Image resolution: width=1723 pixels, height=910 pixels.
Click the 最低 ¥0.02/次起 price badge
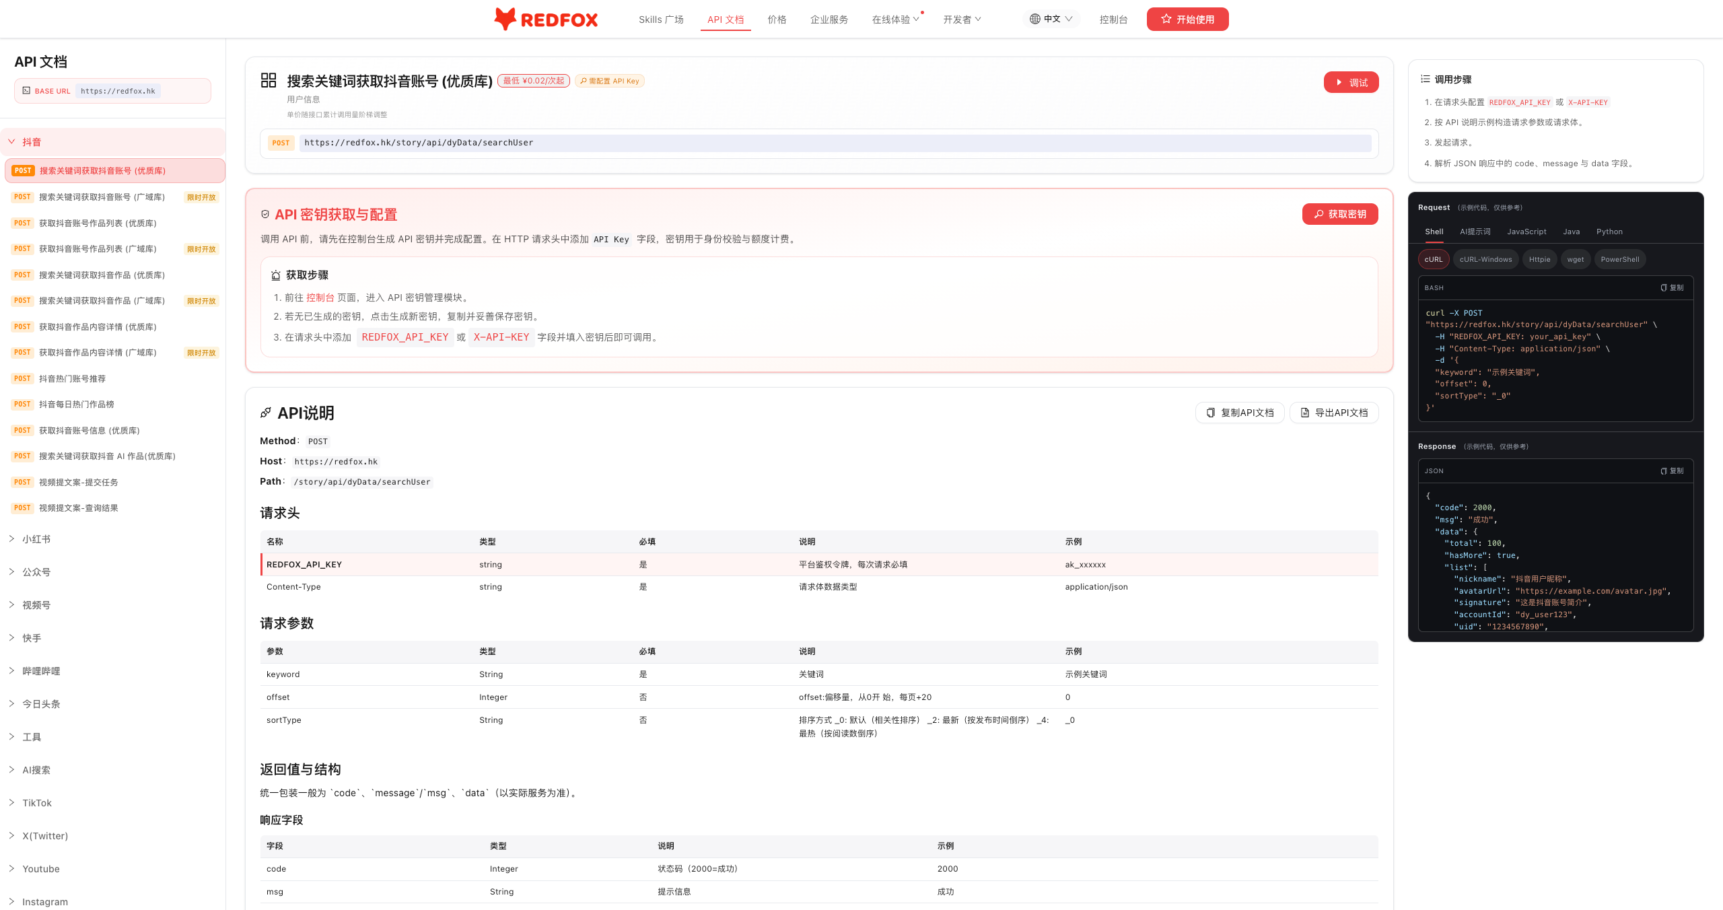coord(534,81)
